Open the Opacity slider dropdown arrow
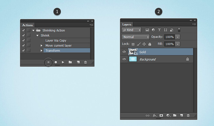 pos(177,37)
